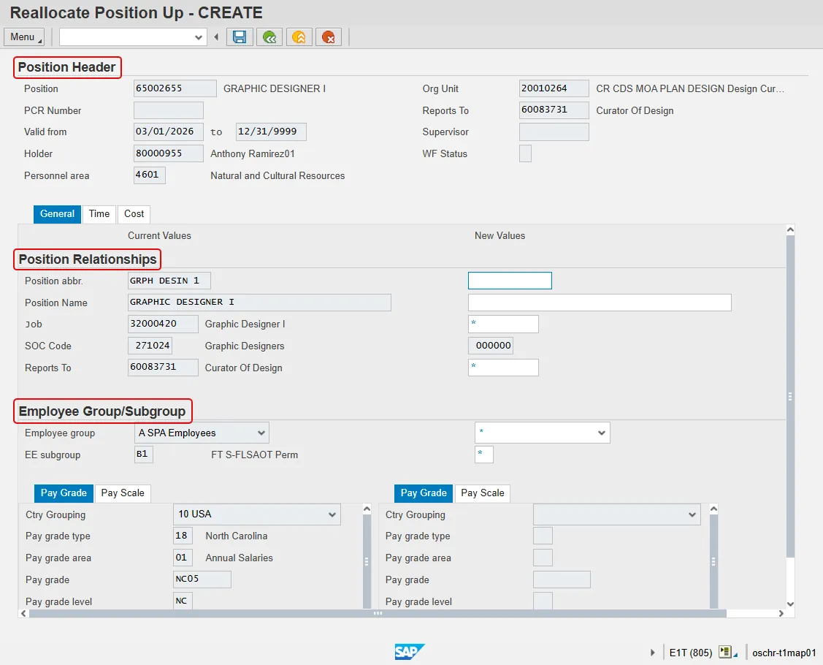The width and height of the screenshot is (823, 665).
Task: Click the status bar system info icon
Action: [725, 653]
